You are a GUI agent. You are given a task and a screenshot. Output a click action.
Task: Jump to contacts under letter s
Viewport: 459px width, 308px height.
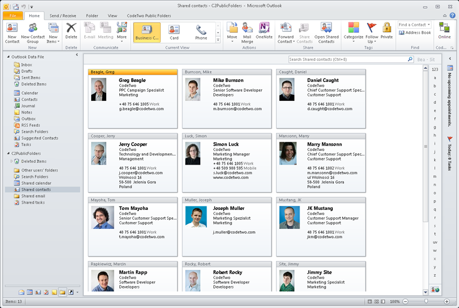coord(435,226)
